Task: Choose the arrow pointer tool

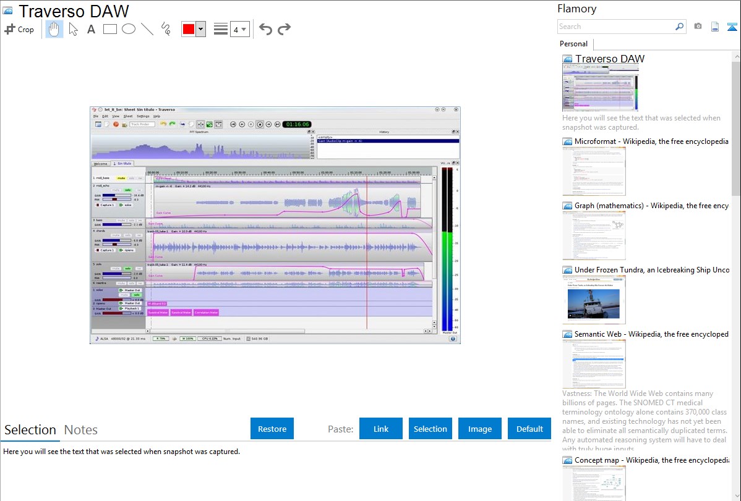Action: click(x=73, y=29)
